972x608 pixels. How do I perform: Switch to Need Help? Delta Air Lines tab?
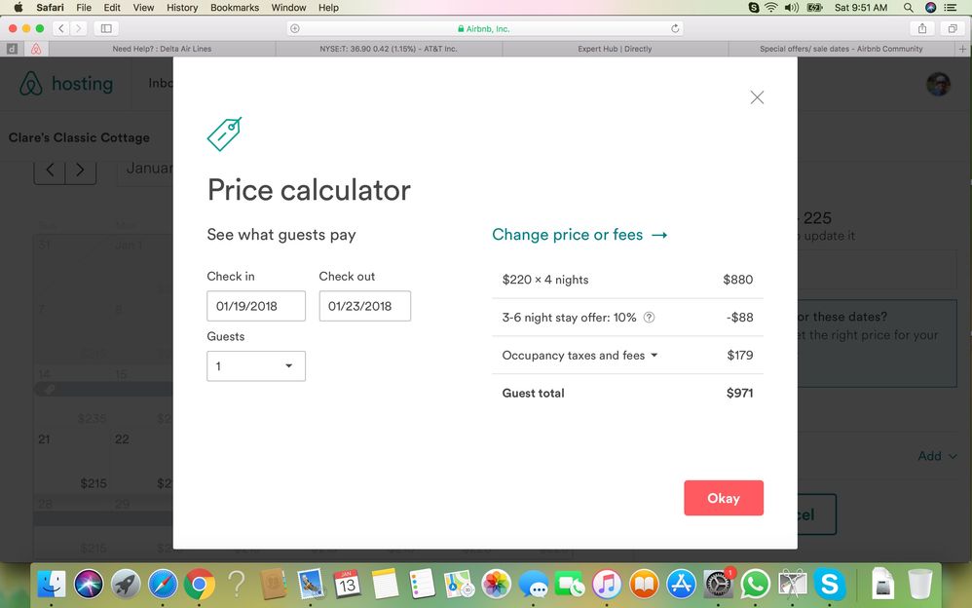click(x=162, y=49)
